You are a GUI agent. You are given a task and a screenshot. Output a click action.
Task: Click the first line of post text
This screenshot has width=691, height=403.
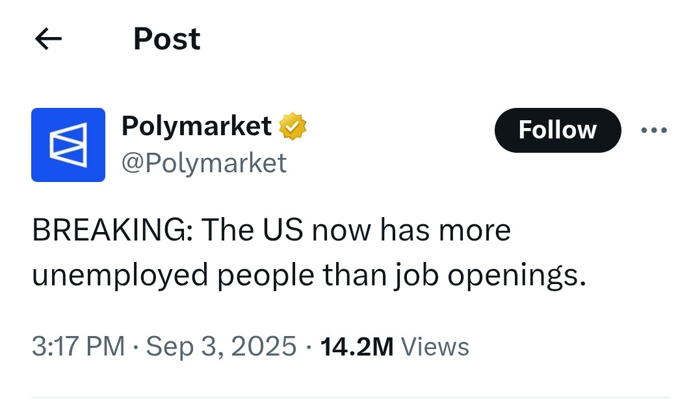coord(271,231)
